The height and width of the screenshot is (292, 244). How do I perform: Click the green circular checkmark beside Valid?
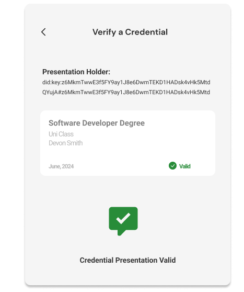tap(172, 166)
